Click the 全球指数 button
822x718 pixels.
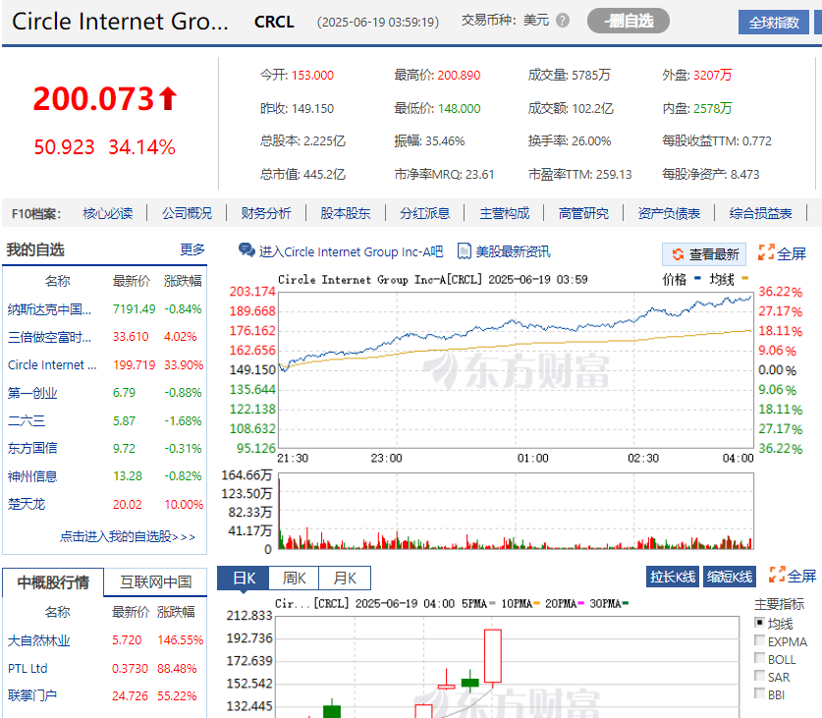click(774, 23)
